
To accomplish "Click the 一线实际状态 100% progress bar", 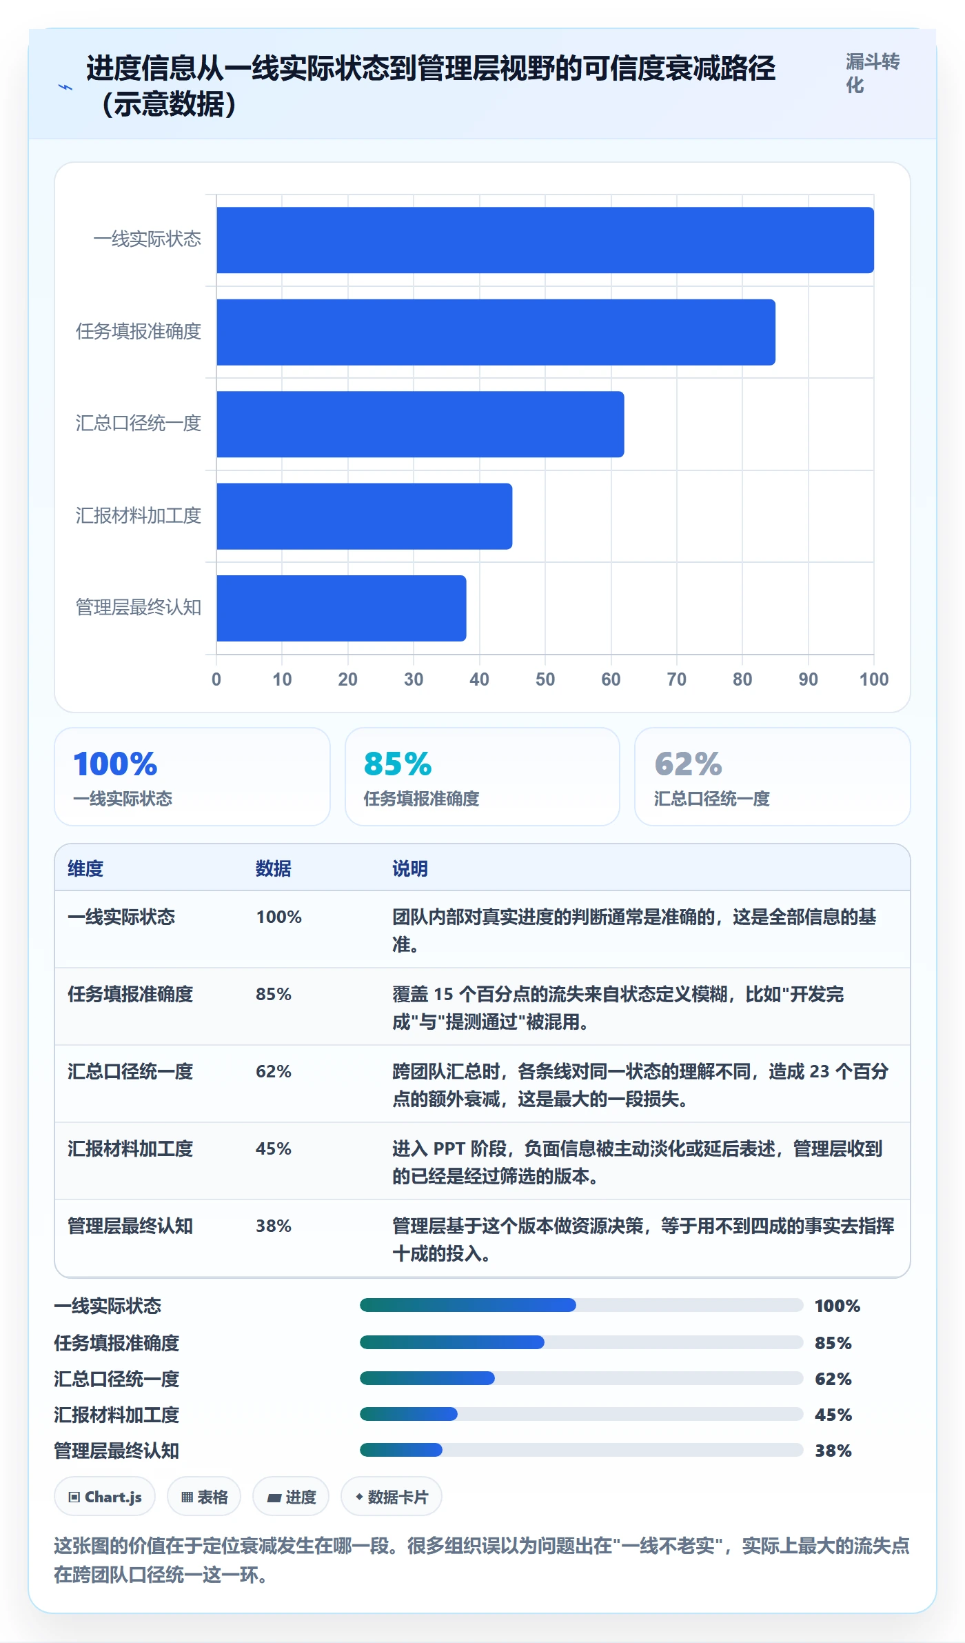I will (x=582, y=1305).
